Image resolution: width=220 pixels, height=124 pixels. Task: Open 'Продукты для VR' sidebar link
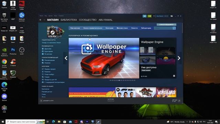tap(51, 80)
